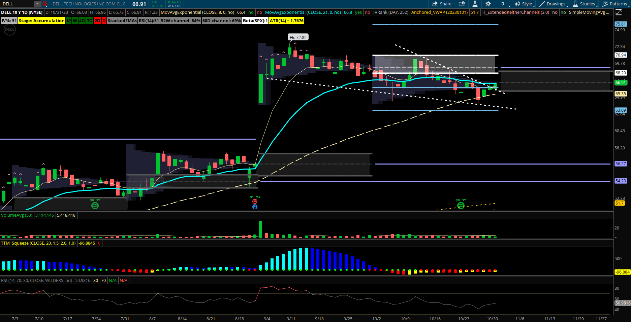This screenshot has width=631, height=322.
Task: Open the Drawings menu
Action: coord(553,4)
